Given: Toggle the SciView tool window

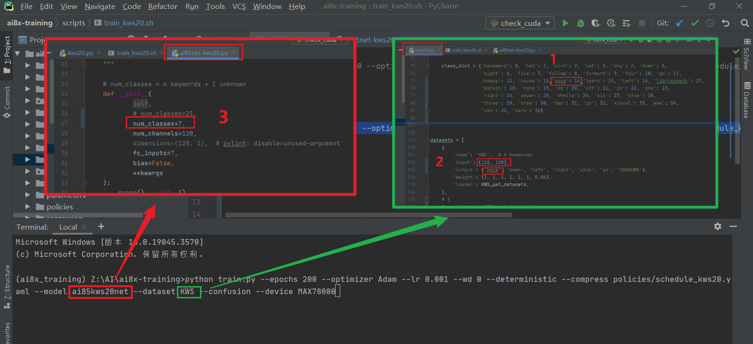Looking at the screenshot, I should pyautogui.click(x=747, y=54).
